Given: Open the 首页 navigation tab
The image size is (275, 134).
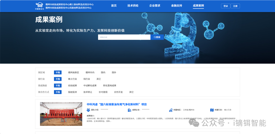Looking at the screenshot, I should point(114,6).
